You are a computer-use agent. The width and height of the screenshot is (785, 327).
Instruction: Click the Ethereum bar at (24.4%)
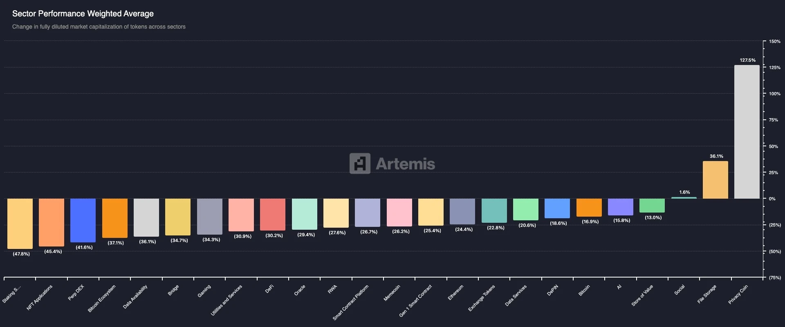tap(462, 211)
